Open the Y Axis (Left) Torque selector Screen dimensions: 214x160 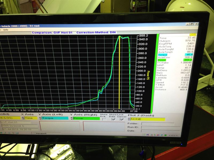tap(55, 118)
